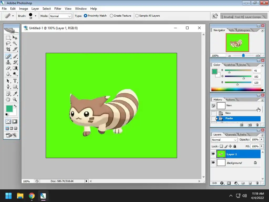Choose Create Texture type
The image size is (269, 202).
120,16
